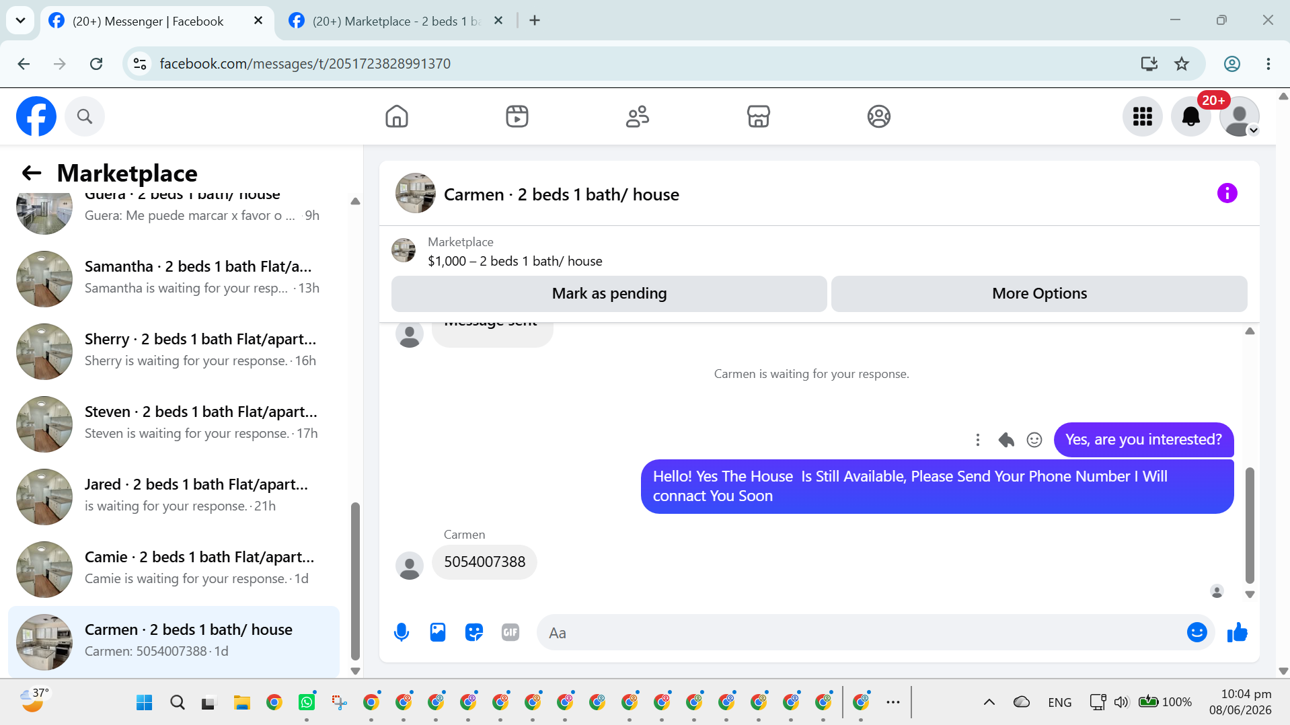Open the Chrome profile icon

1232,64
